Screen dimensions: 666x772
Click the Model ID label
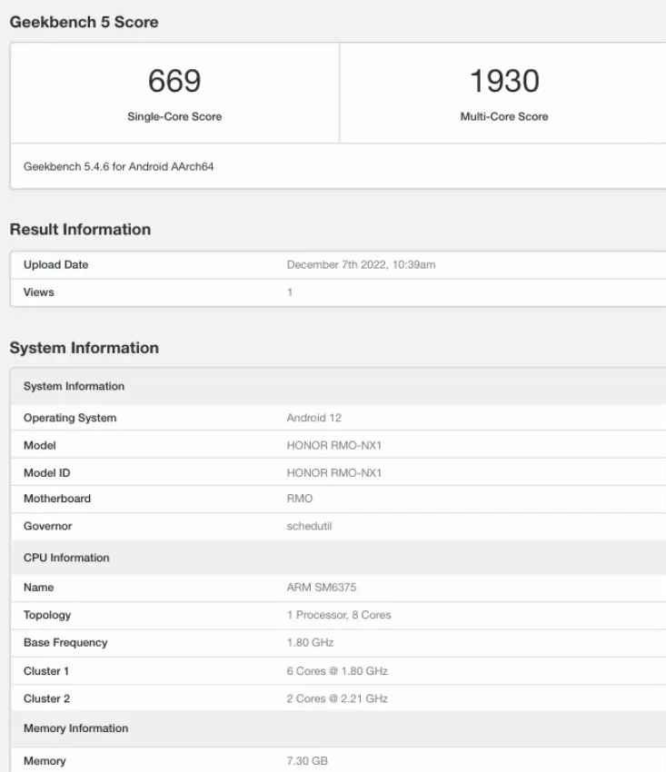47,473
